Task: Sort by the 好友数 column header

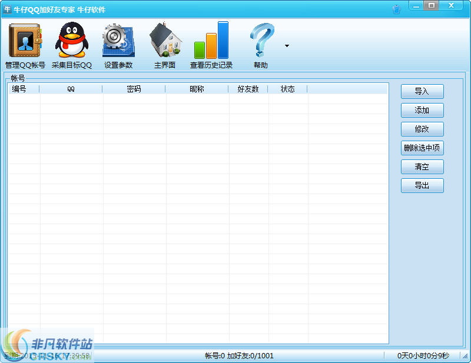Action: coord(248,89)
